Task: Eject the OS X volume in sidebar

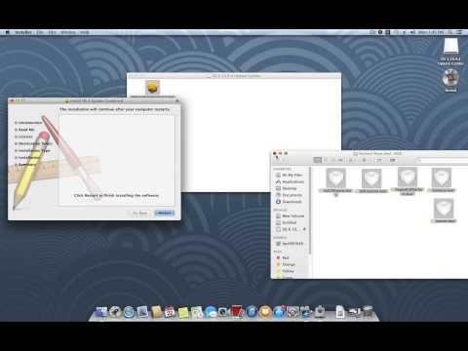Action: 304,229
